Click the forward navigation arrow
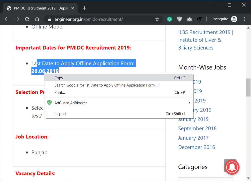Viewport: 251px width, 181px height. click(x=17, y=19)
